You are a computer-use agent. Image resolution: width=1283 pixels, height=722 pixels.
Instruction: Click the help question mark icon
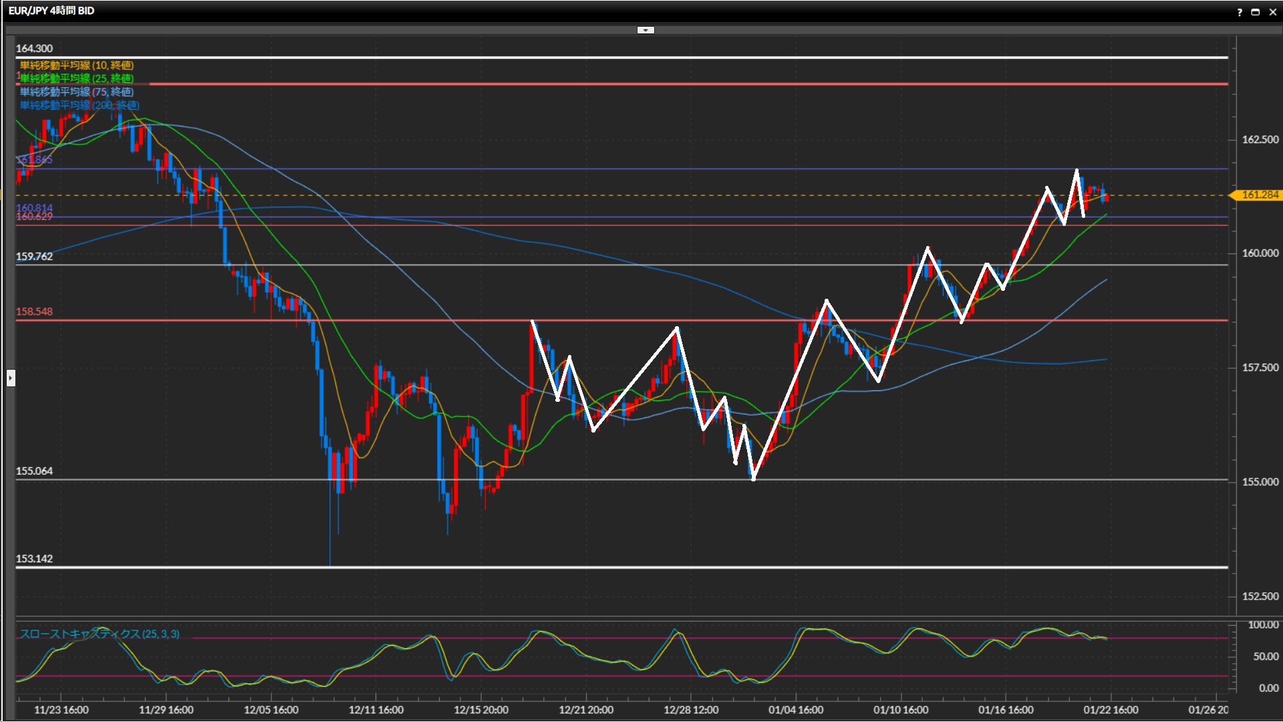(x=1240, y=12)
